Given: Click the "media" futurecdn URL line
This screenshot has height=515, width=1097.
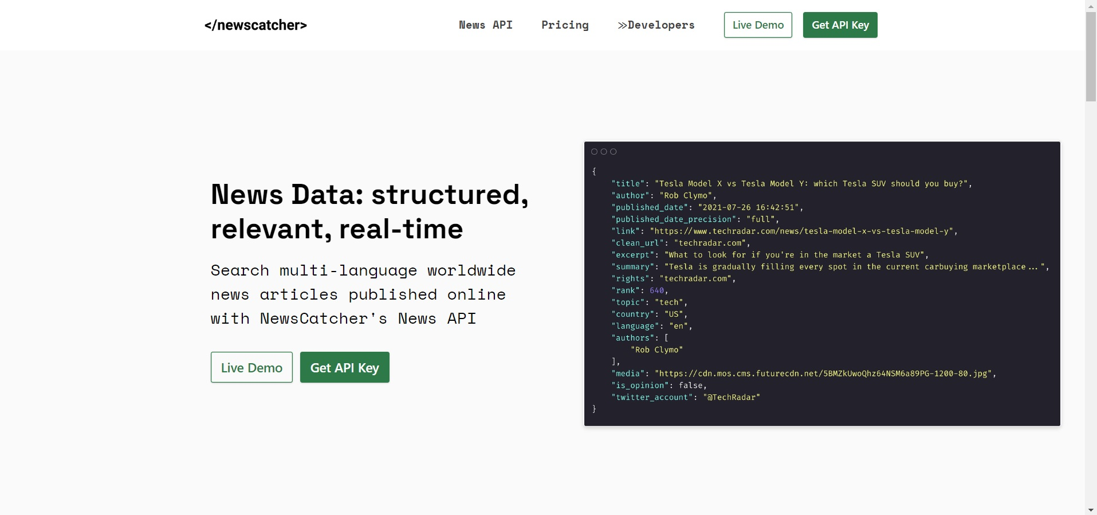Looking at the screenshot, I should pyautogui.click(x=804, y=374).
